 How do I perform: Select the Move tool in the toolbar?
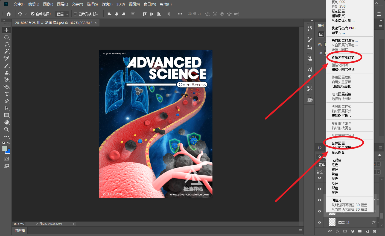pyautogui.click(x=7, y=30)
